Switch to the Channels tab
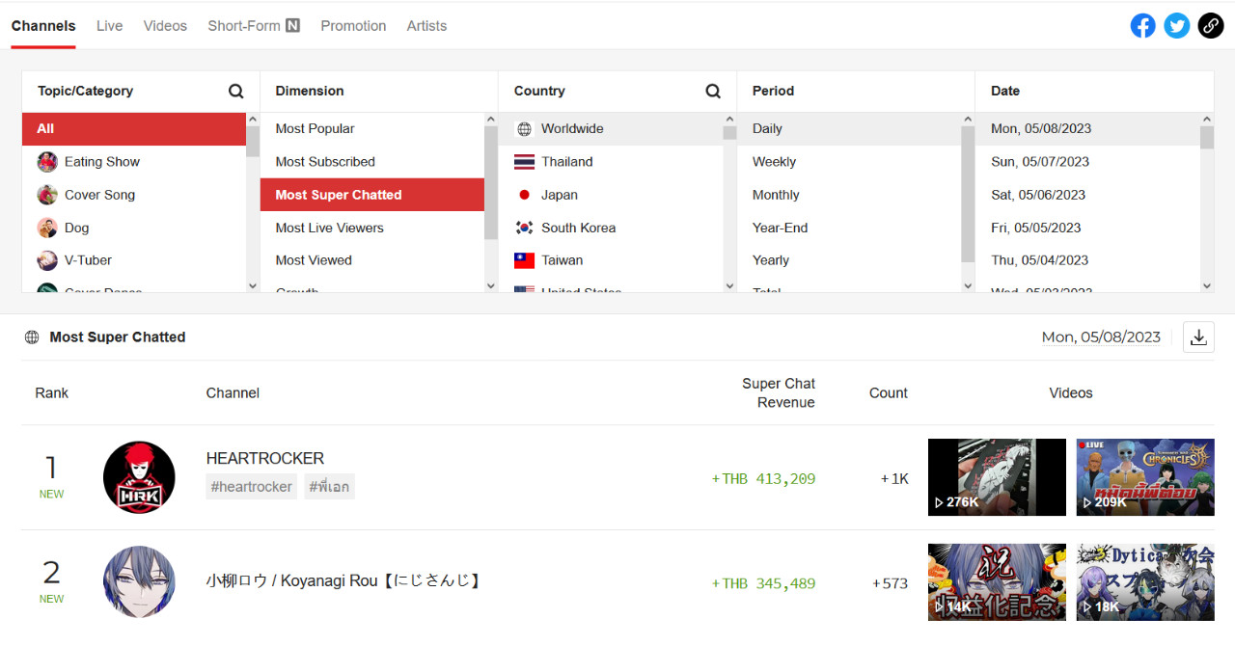Image resolution: width=1235 pixels, height=646 pixels. click(43, 26)
